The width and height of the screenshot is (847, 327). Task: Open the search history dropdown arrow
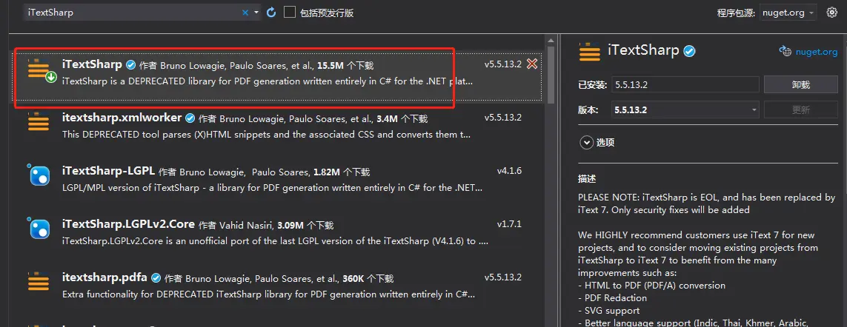(256, 13)
